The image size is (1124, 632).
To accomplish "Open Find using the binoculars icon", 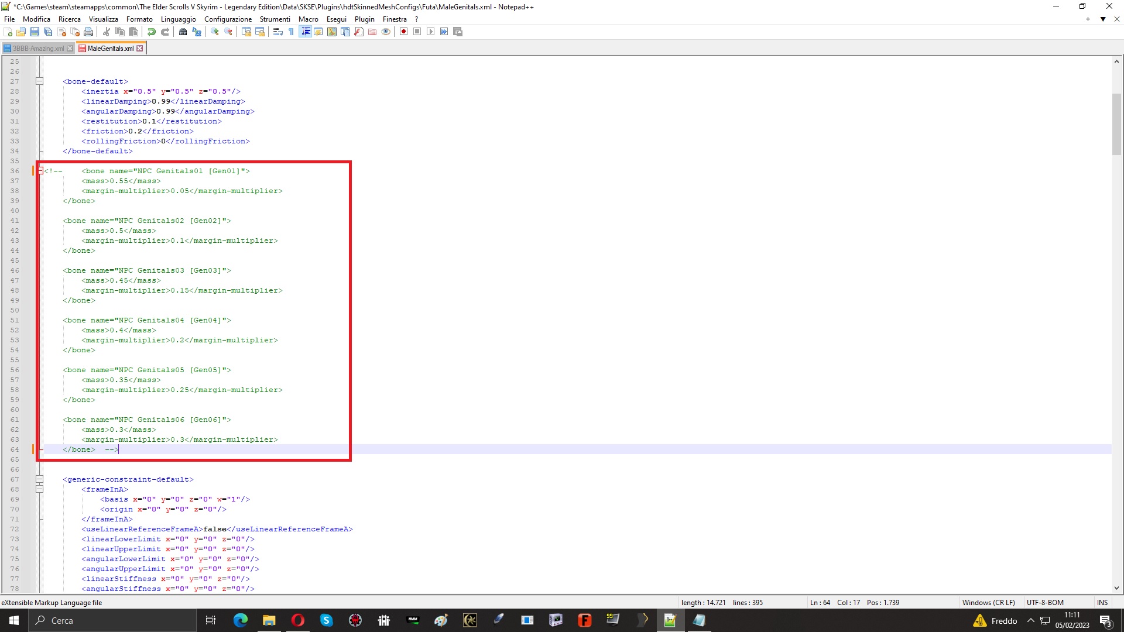I will point(183,32).
